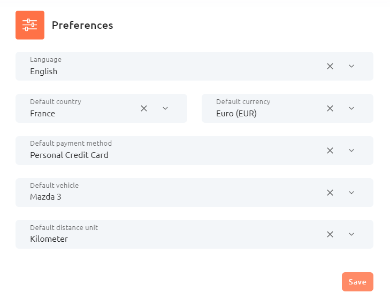Clear the Default distance unit Kilometer

(x=330, y=234)
